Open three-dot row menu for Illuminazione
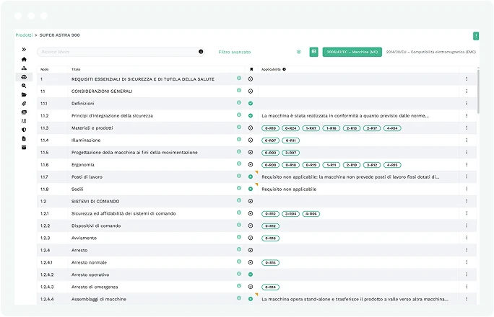Viewport: 494px width, 317px height. [467, 140]
